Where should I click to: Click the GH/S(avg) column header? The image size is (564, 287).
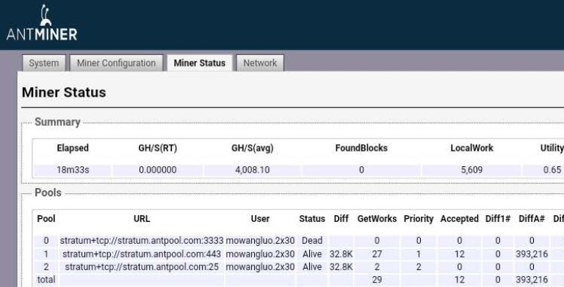coord(252,148)
